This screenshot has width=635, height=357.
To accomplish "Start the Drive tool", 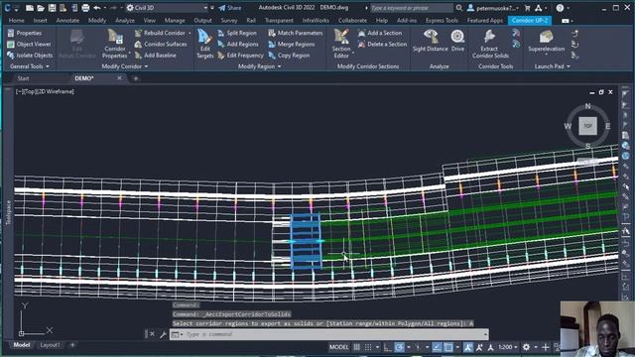I will click(x=457, y=41).
